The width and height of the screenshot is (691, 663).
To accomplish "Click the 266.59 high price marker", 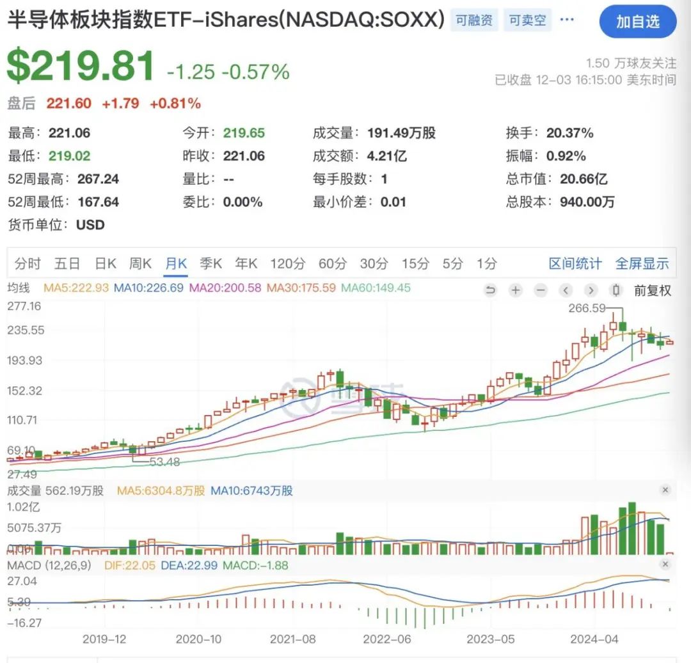I will (587, 308).
